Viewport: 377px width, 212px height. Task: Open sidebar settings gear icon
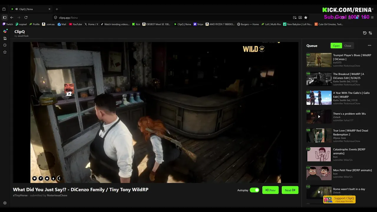(5, 203)
